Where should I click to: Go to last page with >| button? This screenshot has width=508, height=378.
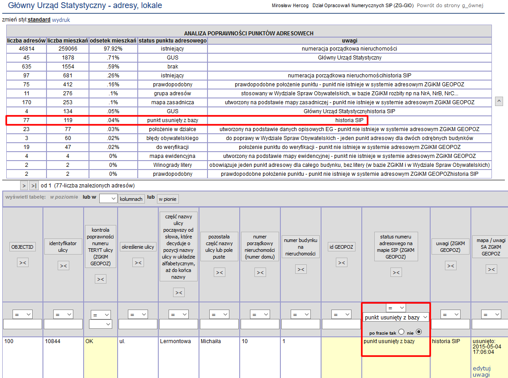(34, 185)
